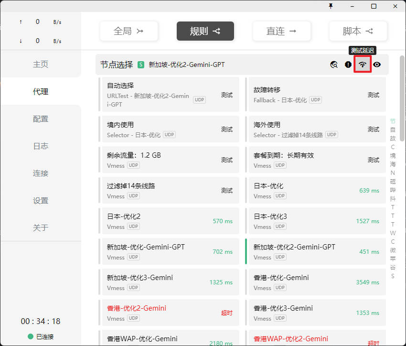This screenshot has width=406, height=346.
Task: Click 测试 on 过滤掉14条线路 card
Action: tap(227, 190)
